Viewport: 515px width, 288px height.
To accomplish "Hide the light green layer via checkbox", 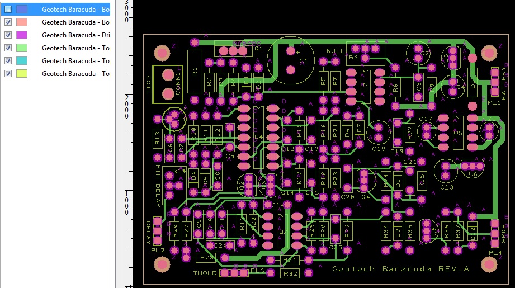I will [8, 48].
